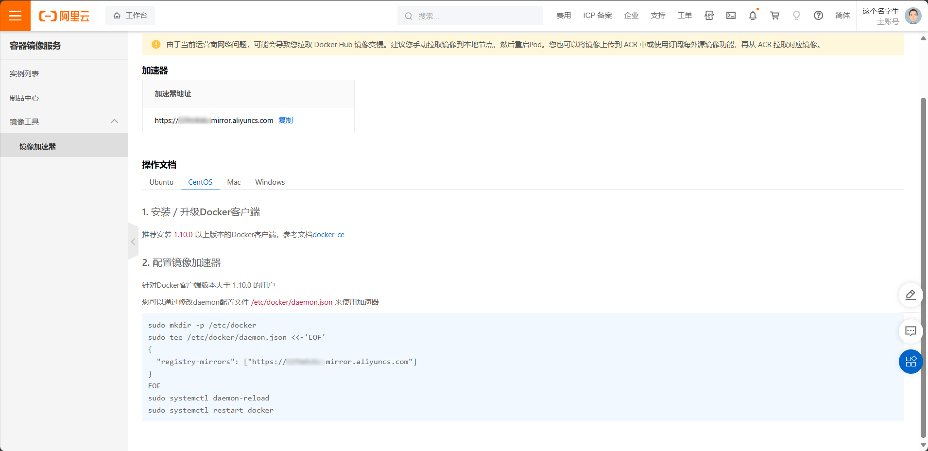This screenshot has height=451, width=928.
Task: Open the 工作台 workbench button
Action: pyautogui.click(x=130, y=16)
